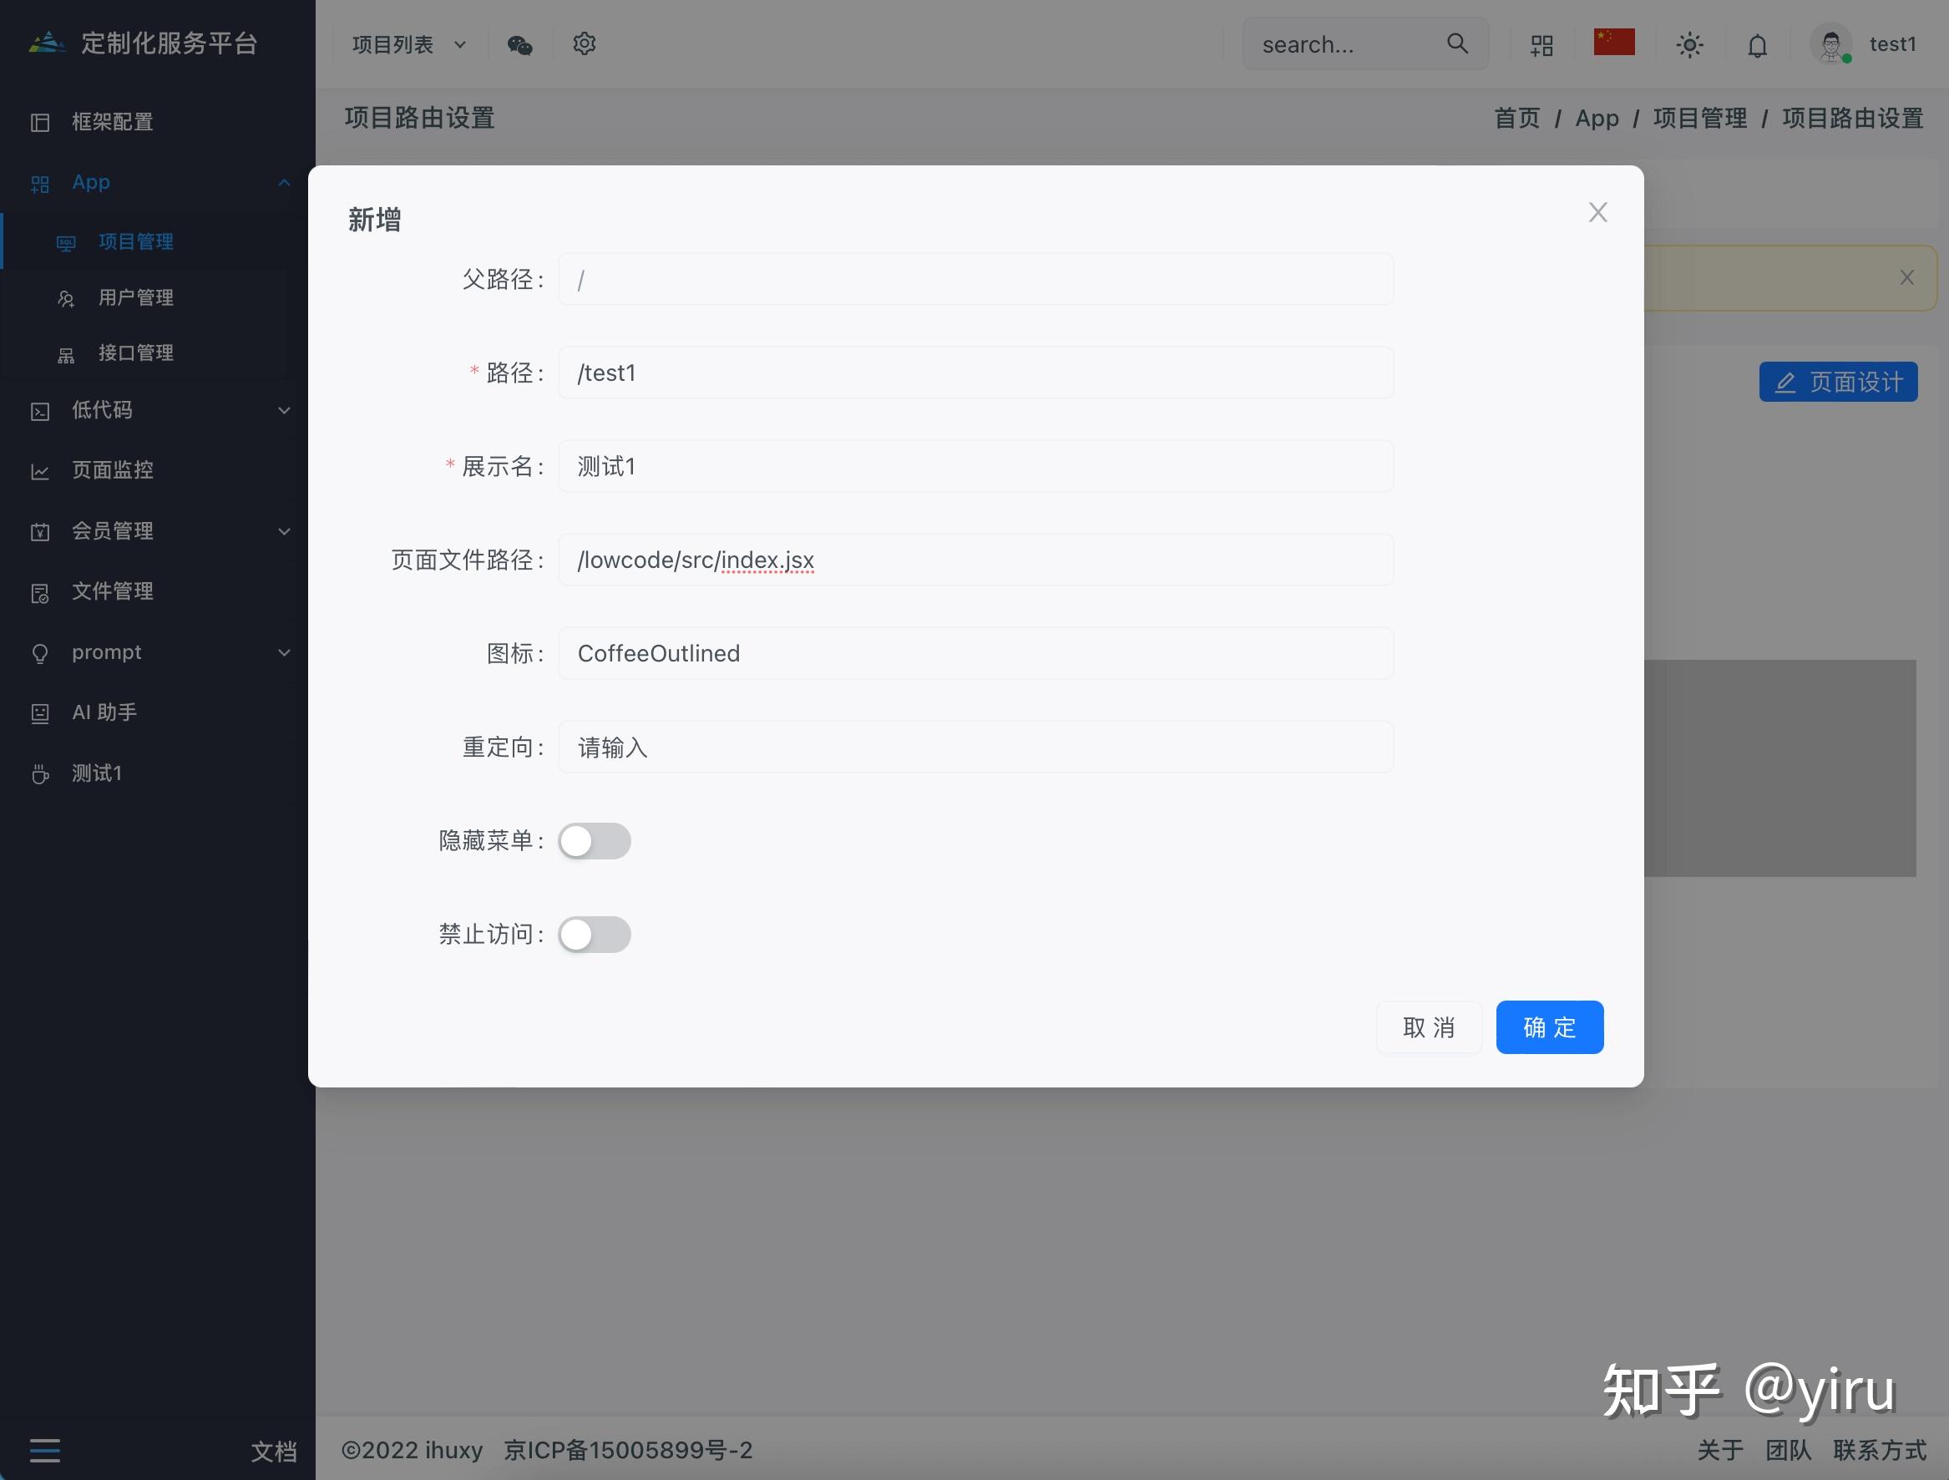Collapse sidebar with the hamburger icon

coord(45,1450)
